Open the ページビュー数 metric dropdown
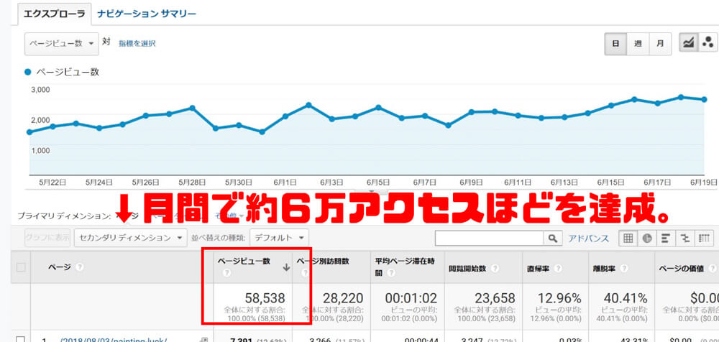 point(61,43)
